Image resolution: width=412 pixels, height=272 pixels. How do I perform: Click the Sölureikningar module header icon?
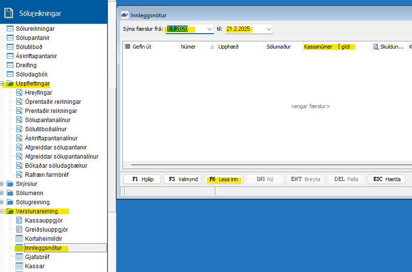[x=8, y=13]
